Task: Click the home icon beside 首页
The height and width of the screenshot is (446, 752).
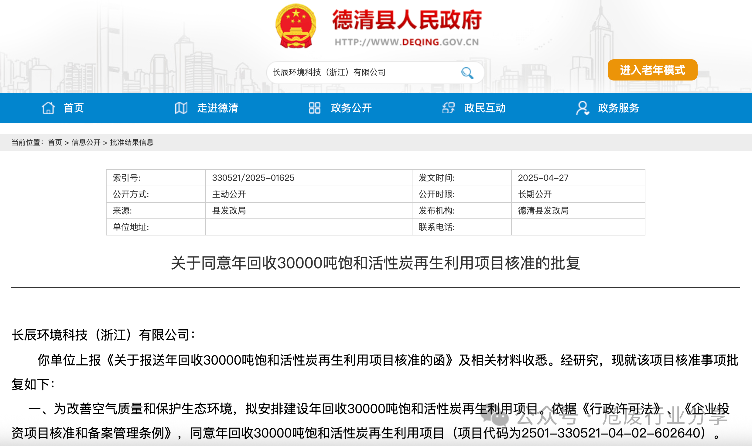Action: pyautogui.click(x=48, y=108)
